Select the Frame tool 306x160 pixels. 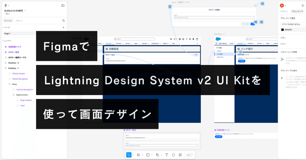139,155
